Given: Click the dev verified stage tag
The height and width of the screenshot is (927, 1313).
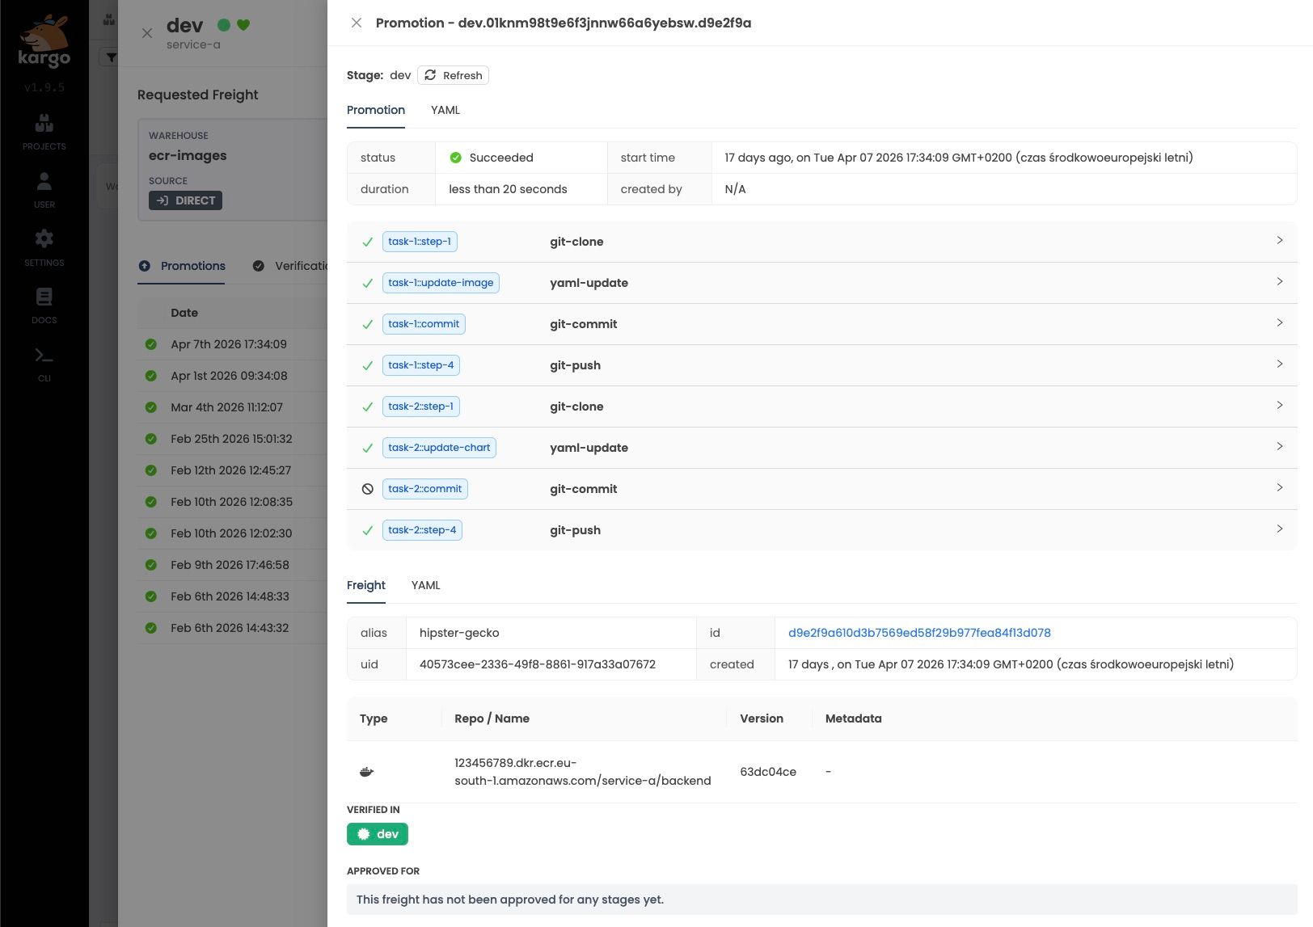Looking at the screenshot, I should pyautogui.click(x=378, y=834).
